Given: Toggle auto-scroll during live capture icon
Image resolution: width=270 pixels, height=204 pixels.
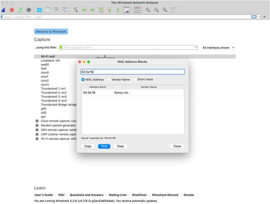Looking at the screenshot, I should point(127,10).
